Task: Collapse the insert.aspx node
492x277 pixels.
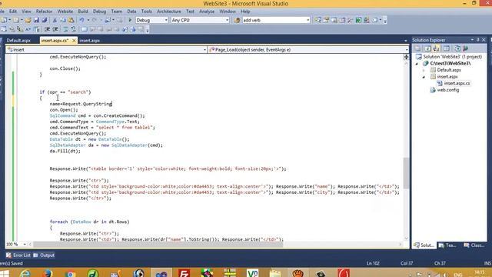Action: pyautogui.click(x=424, y=77)
